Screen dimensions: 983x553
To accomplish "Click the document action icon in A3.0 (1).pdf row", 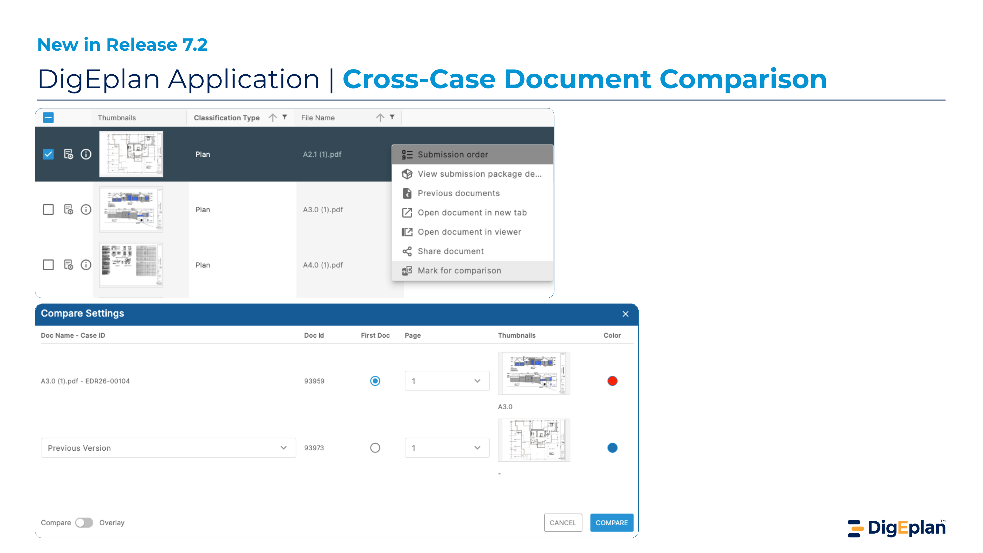I will [68, 210].
